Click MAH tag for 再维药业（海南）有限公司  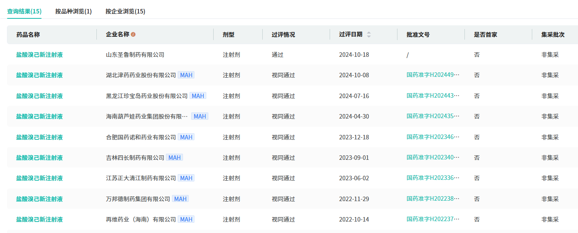tap(186, 220)
